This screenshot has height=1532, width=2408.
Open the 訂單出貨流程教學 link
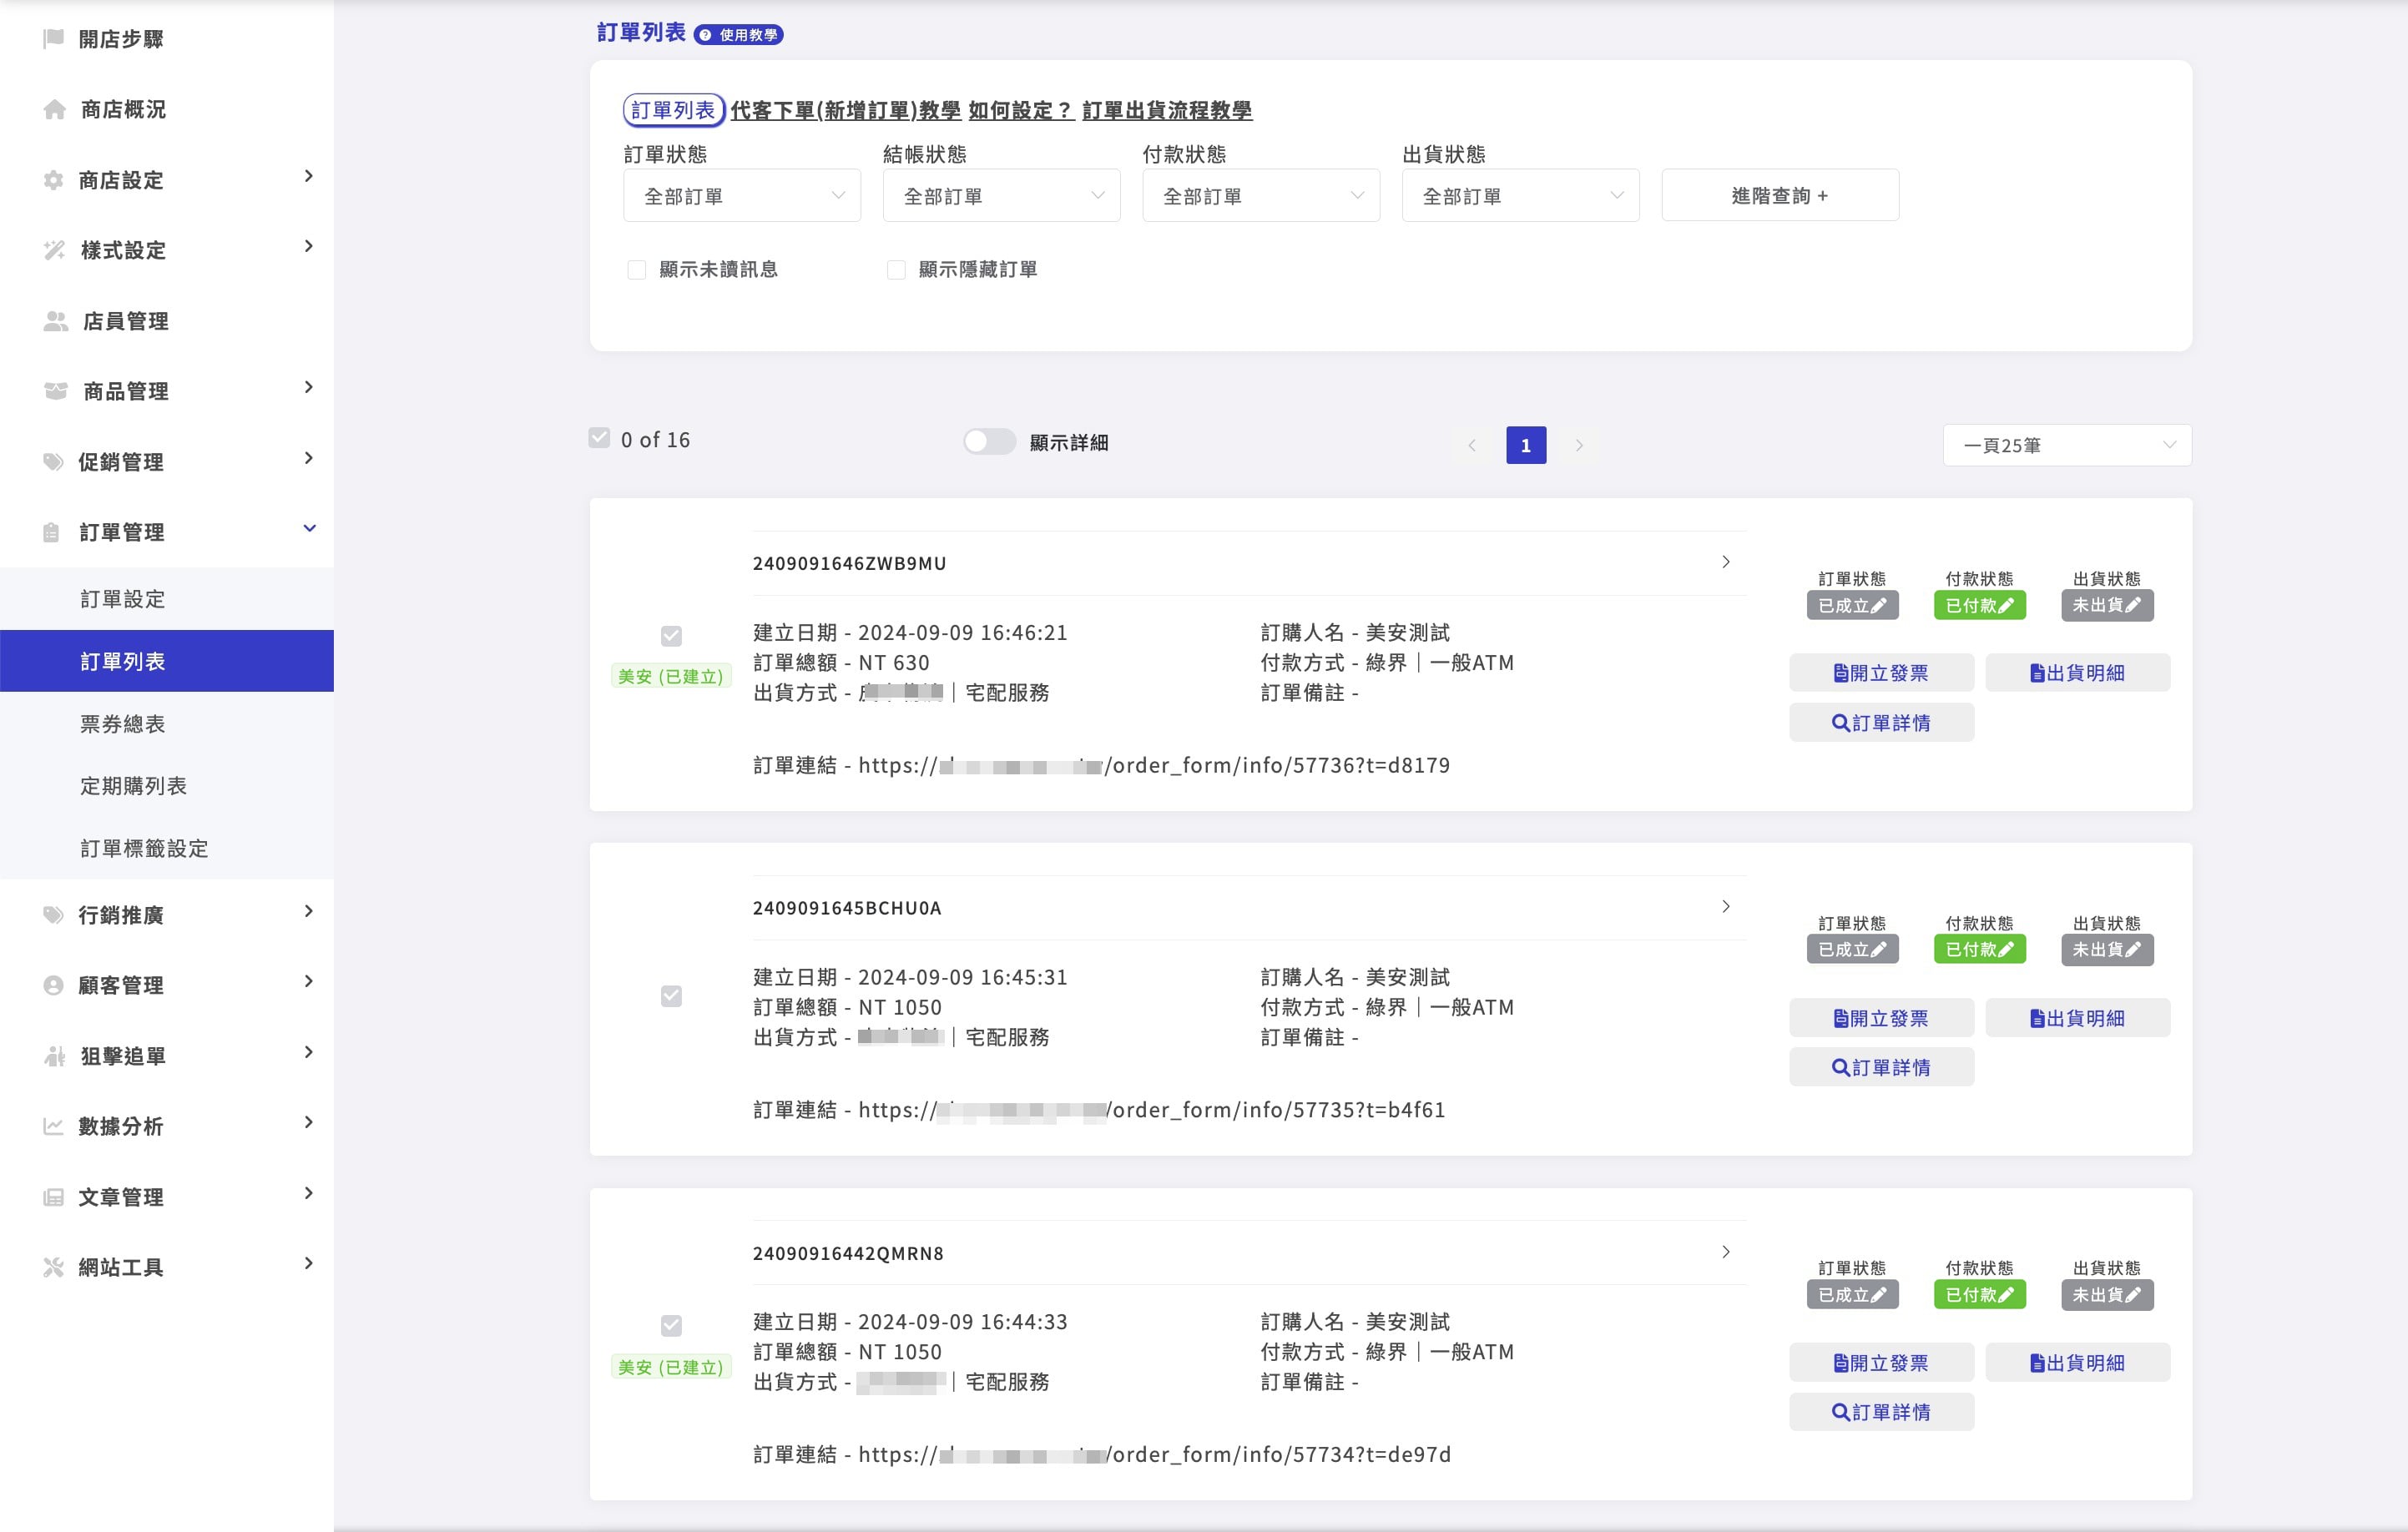1167,111
